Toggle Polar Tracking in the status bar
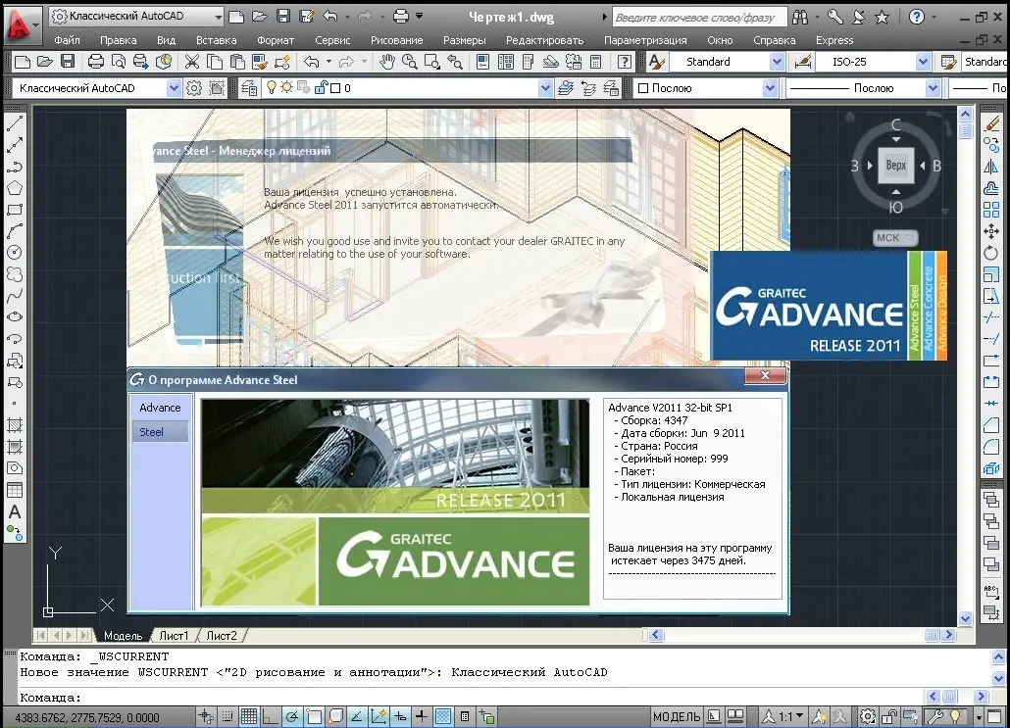 point(292,716)
